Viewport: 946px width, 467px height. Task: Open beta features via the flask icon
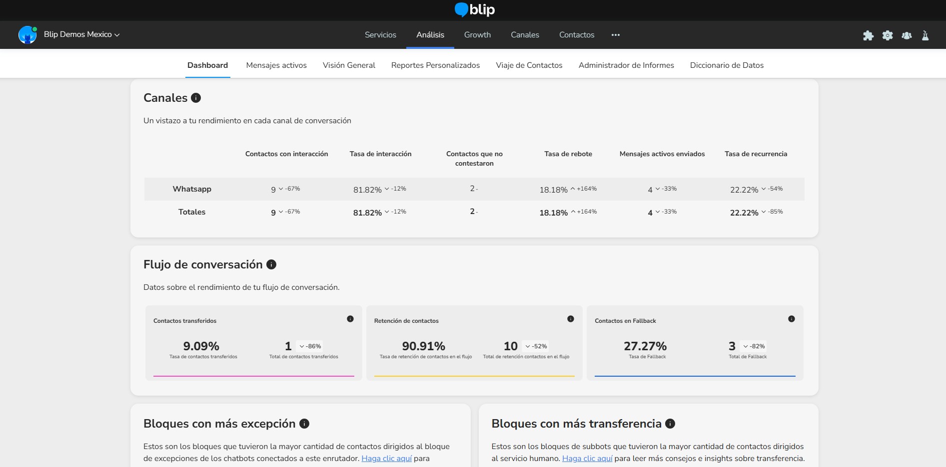pyautogui.click(x=926, y=35)
